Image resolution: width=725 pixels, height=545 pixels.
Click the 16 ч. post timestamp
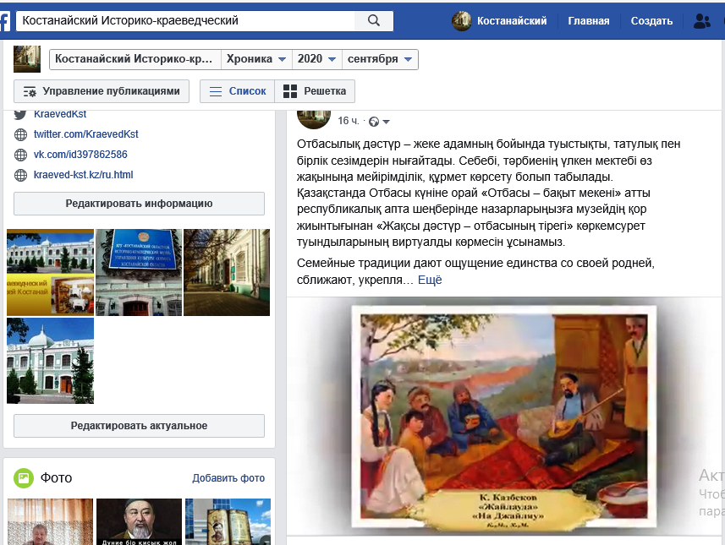(x=349, y=121)
